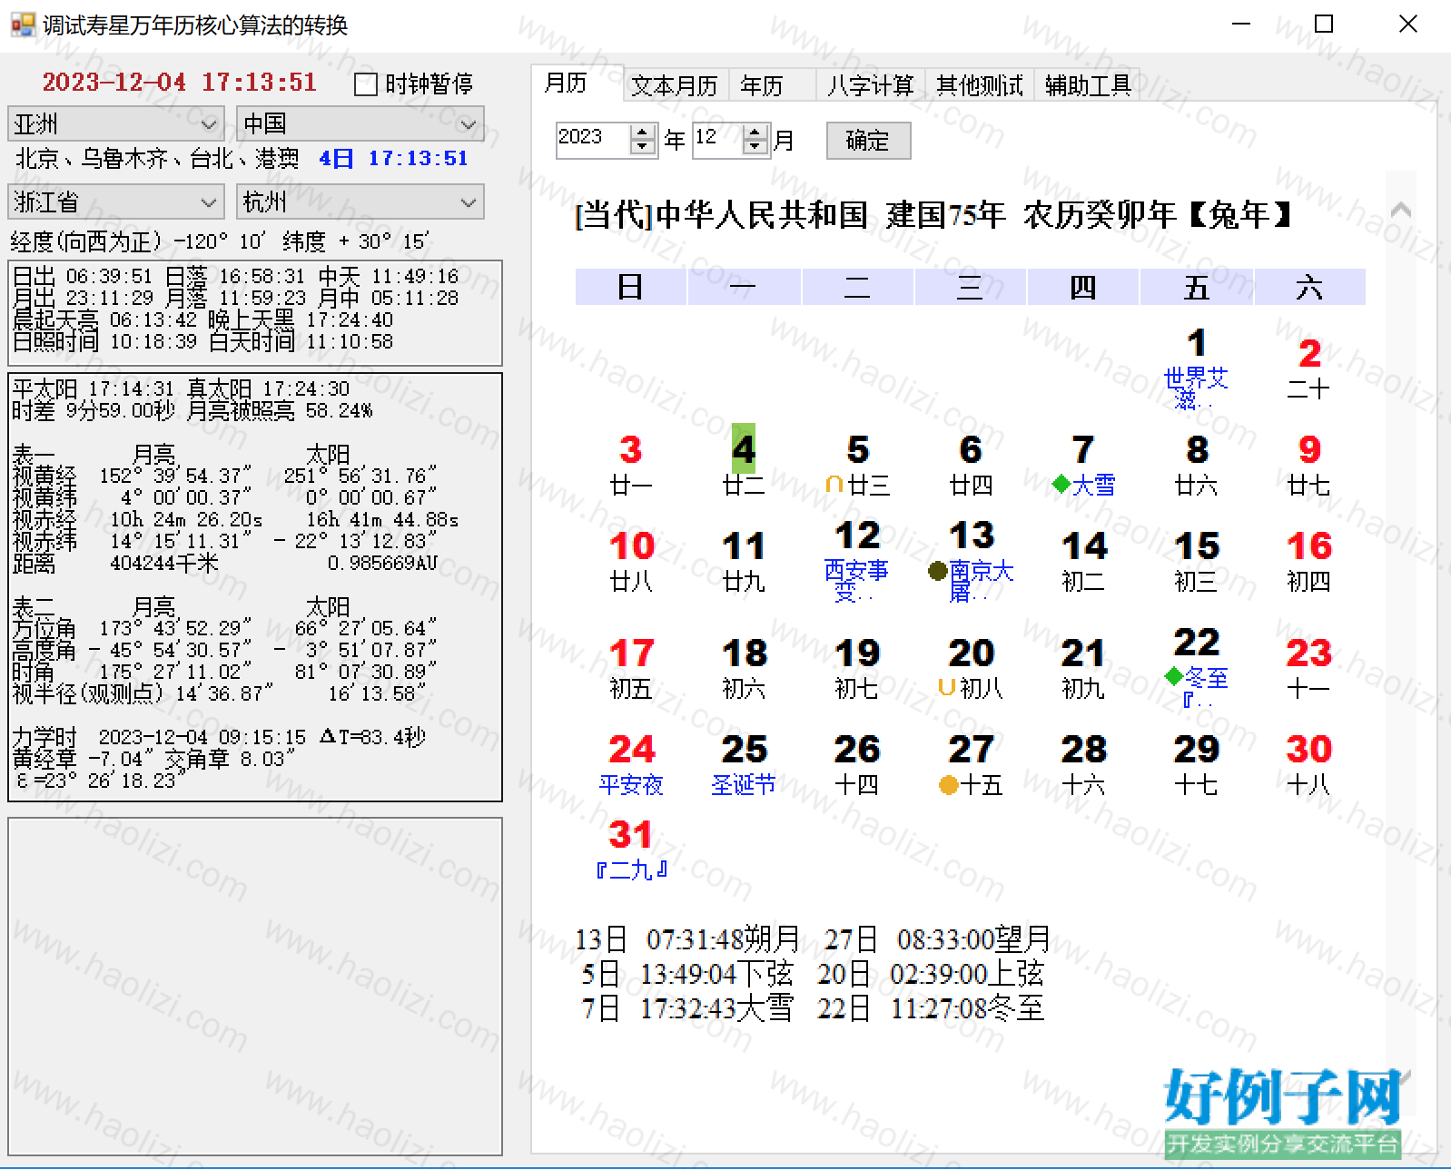
Task: Click the 西安事变 link on day 12
Action: 855,581
